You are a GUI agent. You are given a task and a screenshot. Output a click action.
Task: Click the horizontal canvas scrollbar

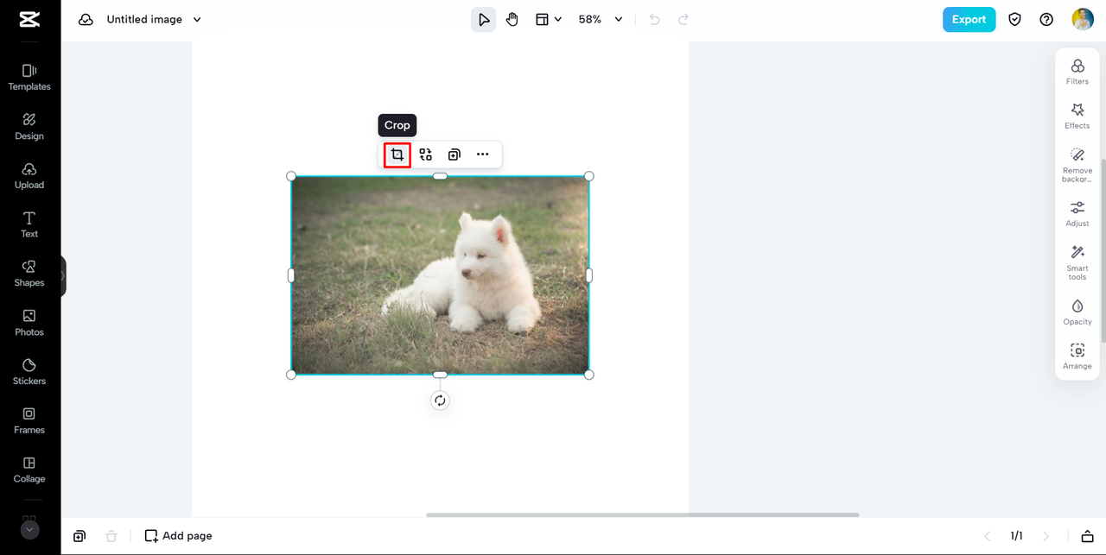click(643, 515)
